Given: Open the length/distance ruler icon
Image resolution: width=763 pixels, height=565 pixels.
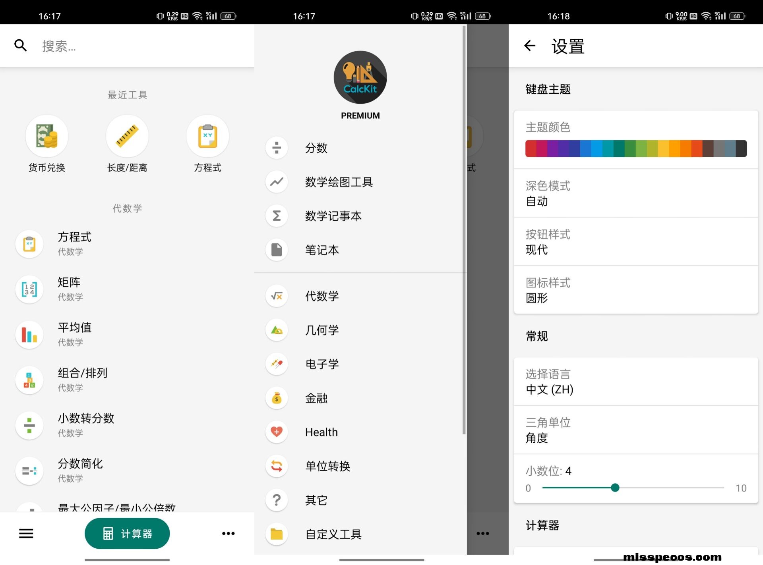Looking at the screenshot, I should pos(127,136).
